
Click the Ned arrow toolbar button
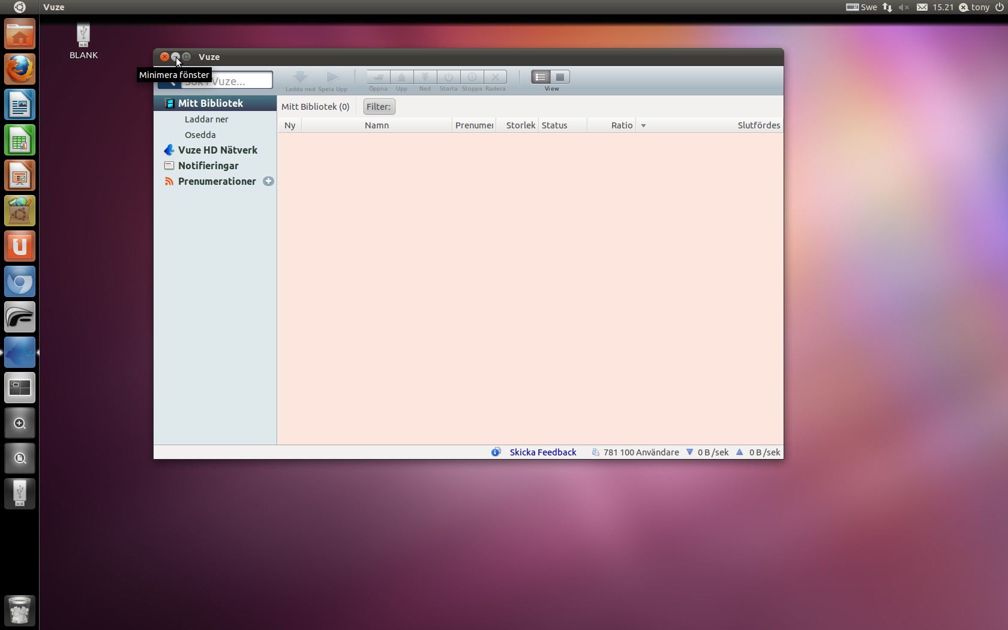click(x=425, y=77)
